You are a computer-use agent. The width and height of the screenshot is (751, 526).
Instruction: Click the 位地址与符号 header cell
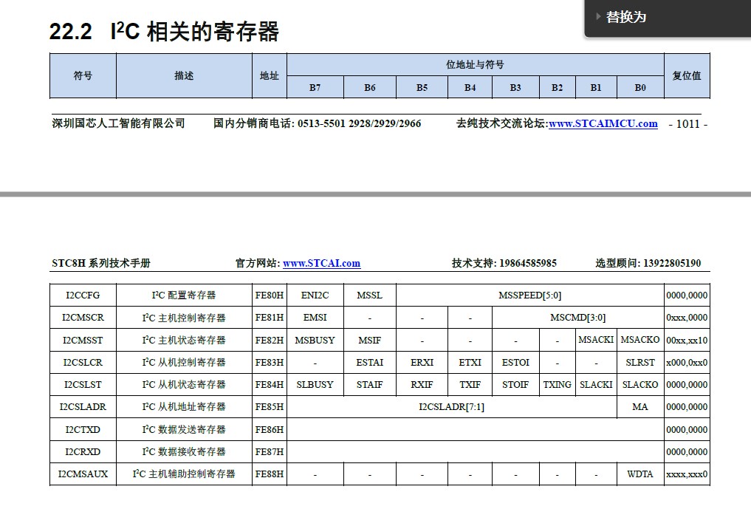tap(475, 65)
